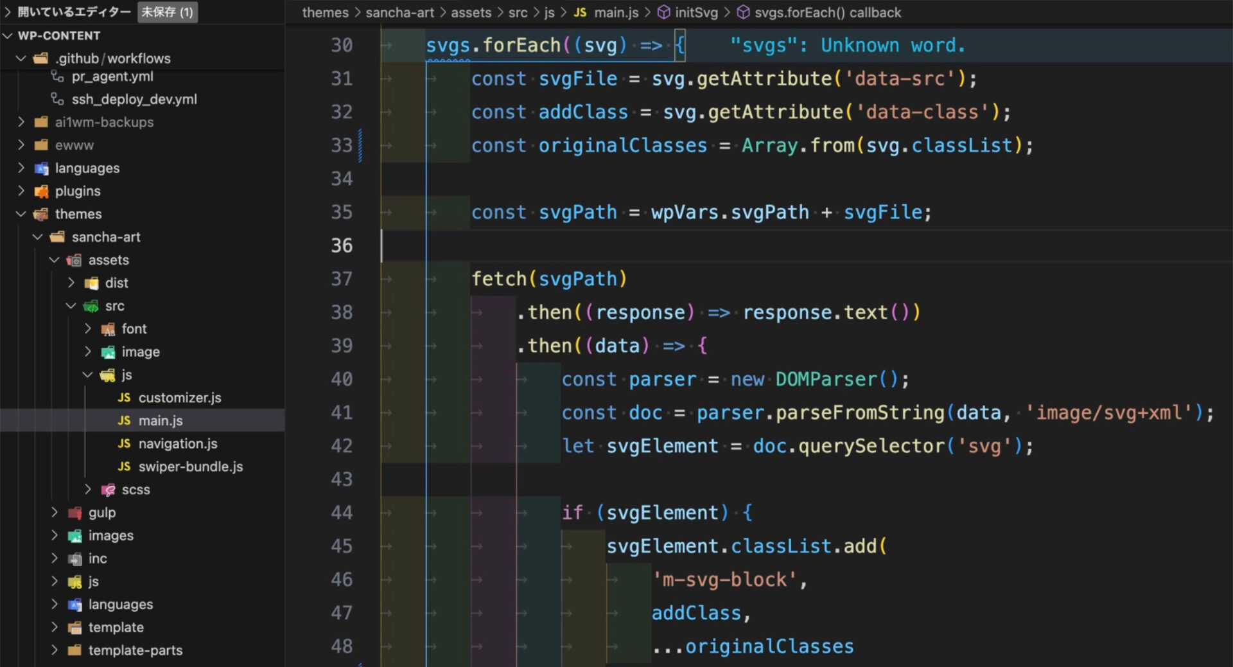The height and width of the screenshot is (667, 1233).
Task: Click the scss folder icon
Action: point(109,490)
